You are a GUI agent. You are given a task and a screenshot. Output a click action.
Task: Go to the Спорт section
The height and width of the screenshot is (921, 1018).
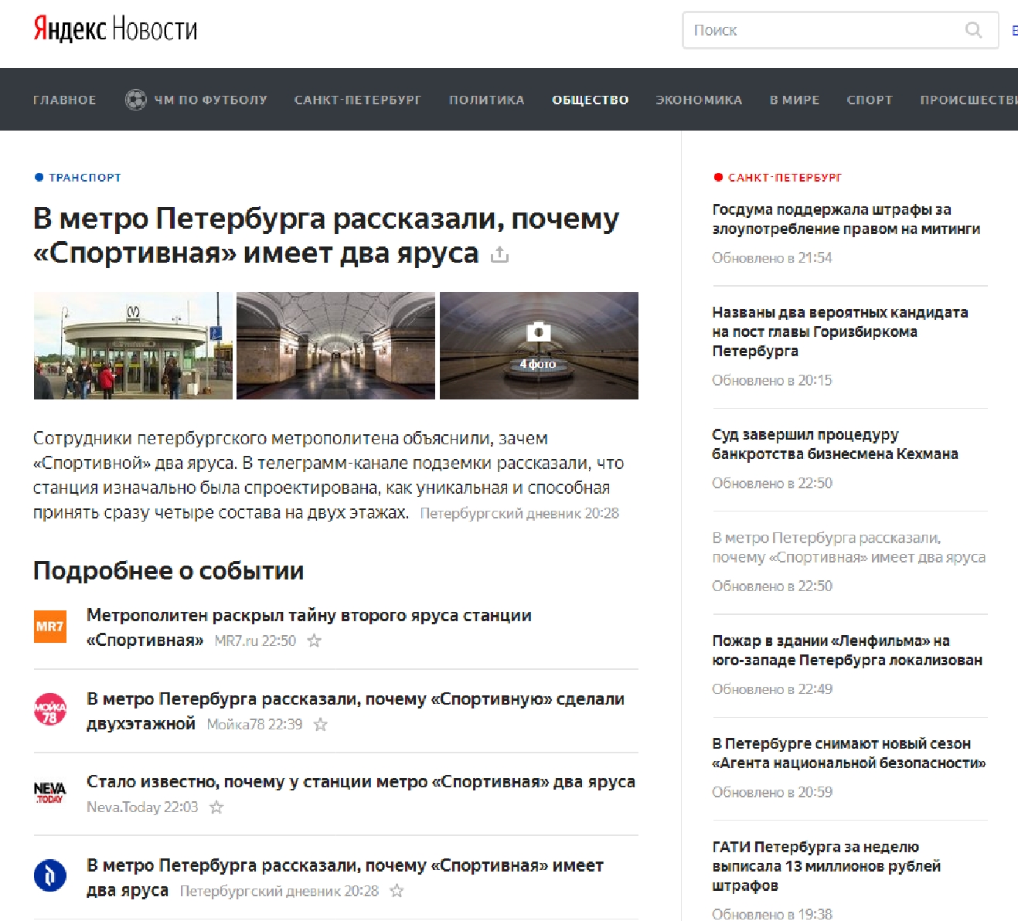pyautogui.click(x=869, y=100)
